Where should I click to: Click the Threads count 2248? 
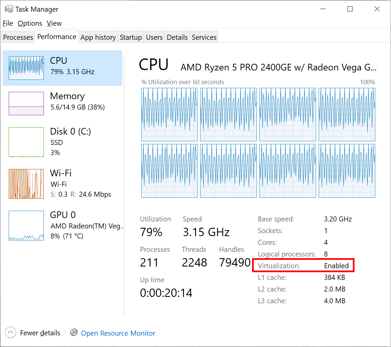coord(194,263)
